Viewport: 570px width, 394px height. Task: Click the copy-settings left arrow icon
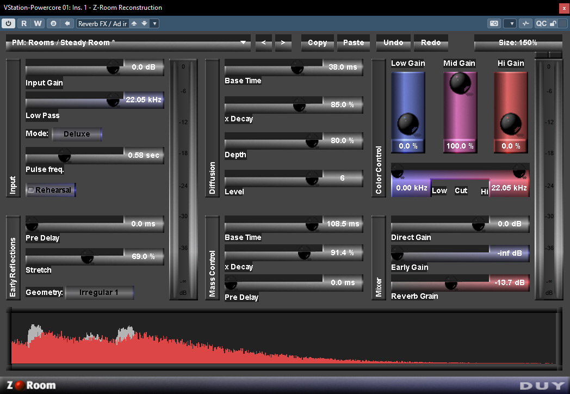click(67, 23)
